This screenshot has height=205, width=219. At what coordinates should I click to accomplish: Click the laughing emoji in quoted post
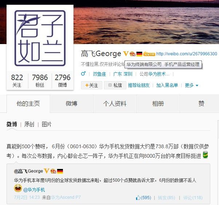[18, 188]
